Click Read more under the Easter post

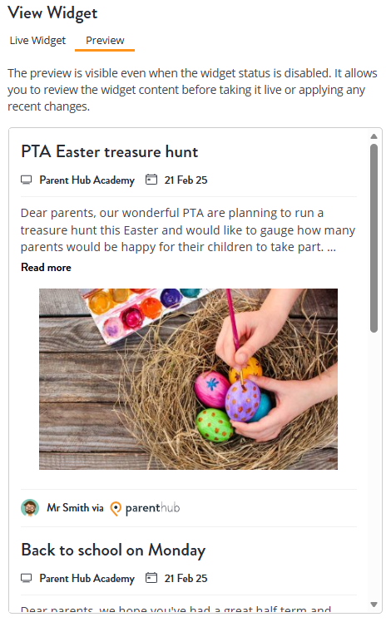tap(46, 268)
